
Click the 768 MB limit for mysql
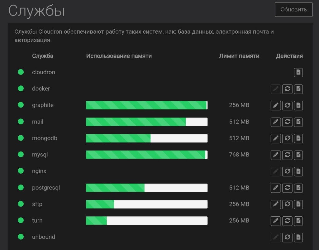(239, 155)
